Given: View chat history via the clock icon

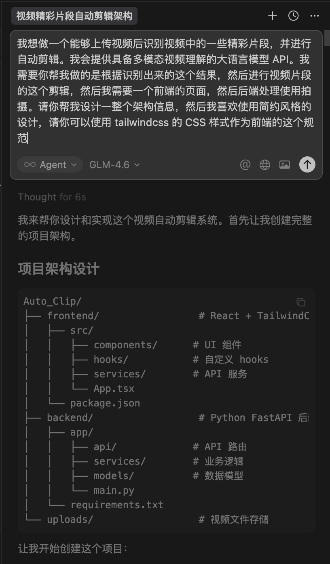Looking at the screenshot, I should tap(293, 16).
